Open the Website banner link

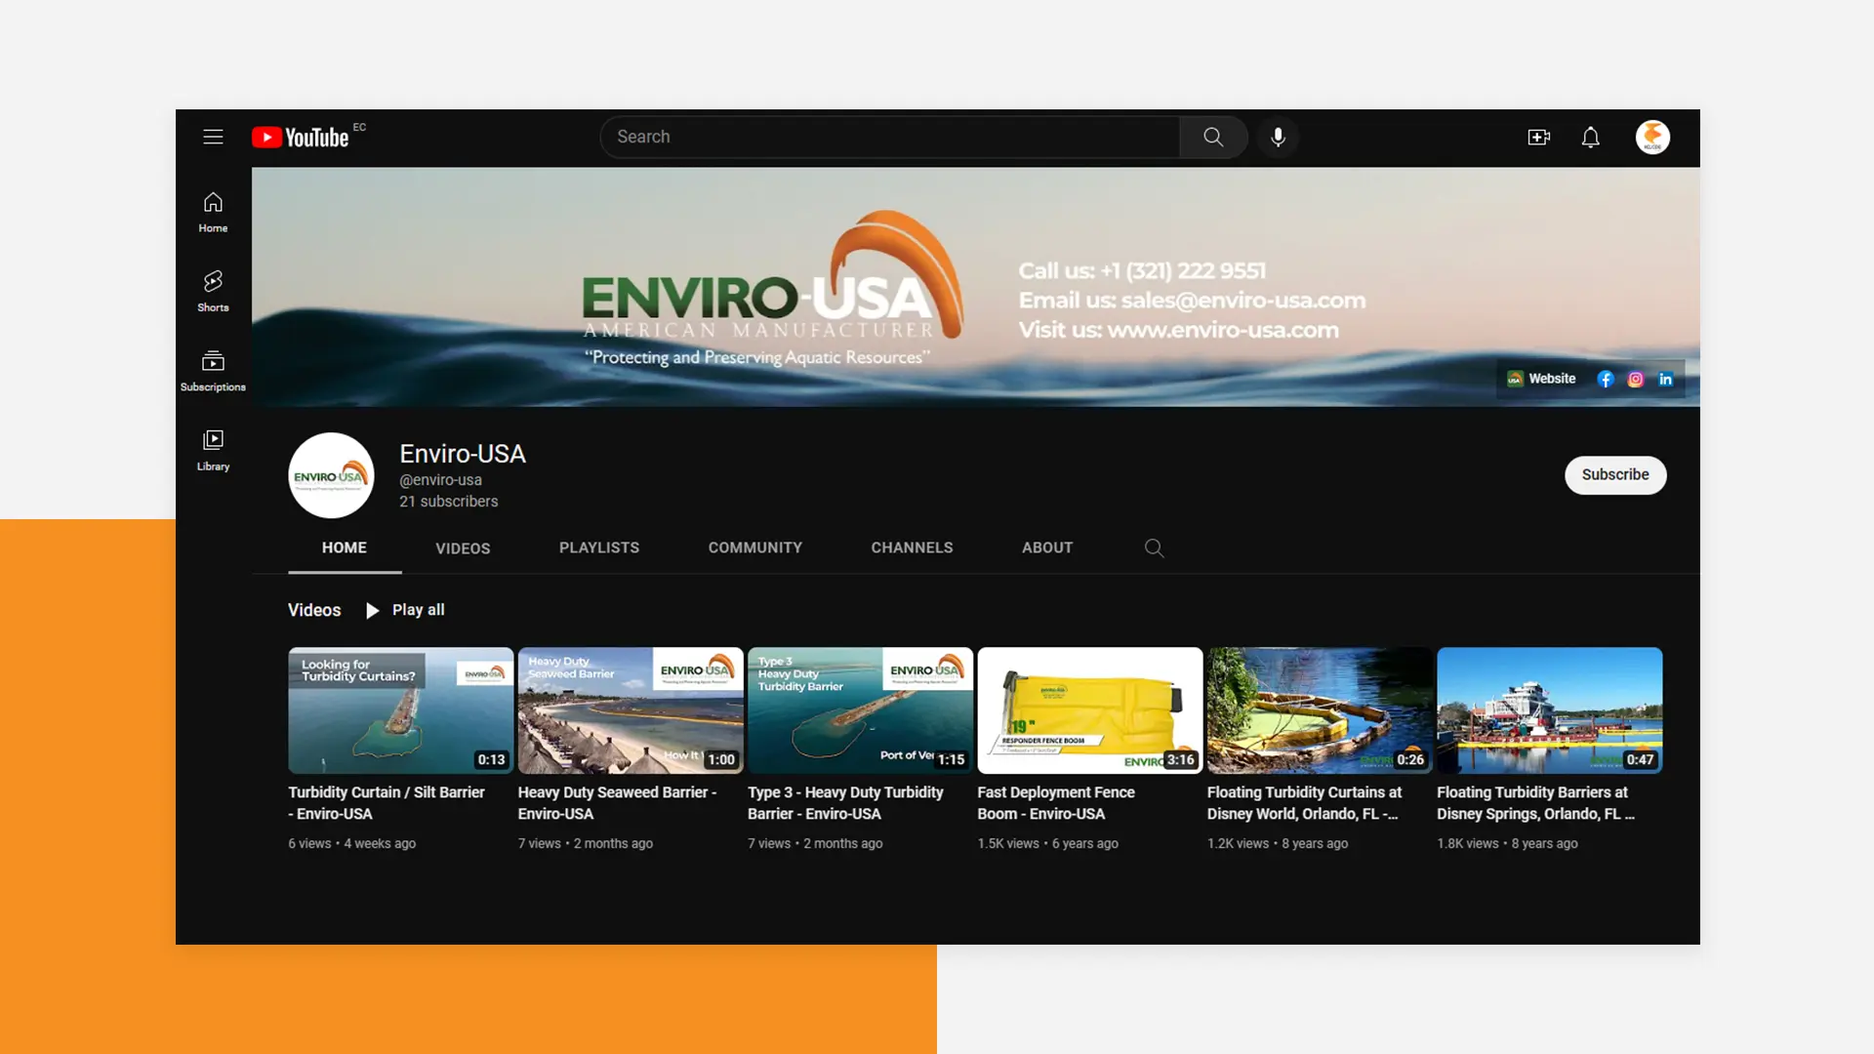click(x=1541, y=379)
